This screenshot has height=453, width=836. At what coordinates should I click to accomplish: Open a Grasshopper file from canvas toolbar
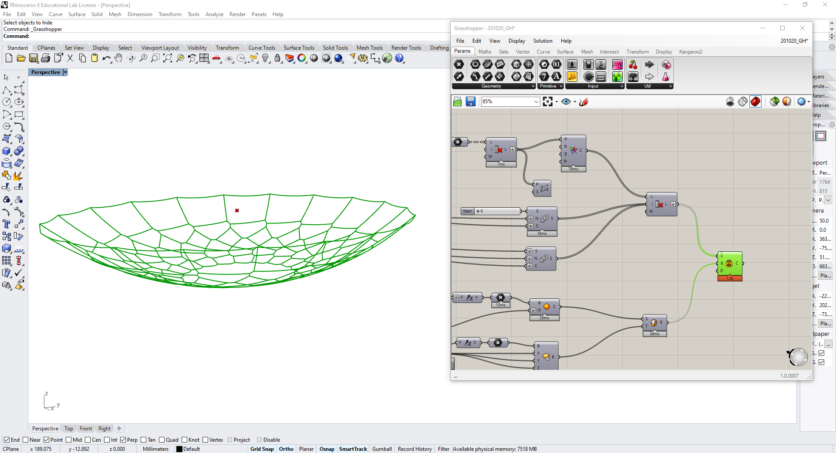458,101
